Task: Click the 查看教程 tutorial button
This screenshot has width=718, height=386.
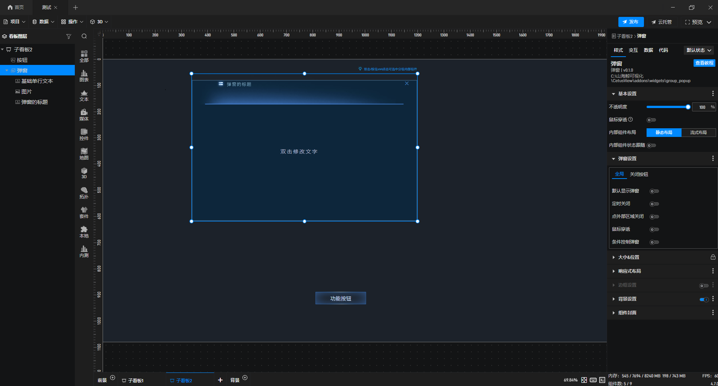Action: (x=704, y=63)
